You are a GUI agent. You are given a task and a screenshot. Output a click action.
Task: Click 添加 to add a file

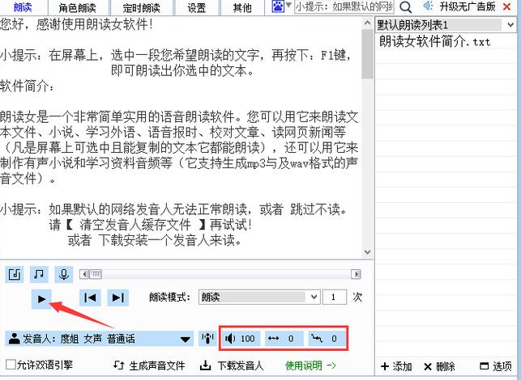tap(396, 366)
